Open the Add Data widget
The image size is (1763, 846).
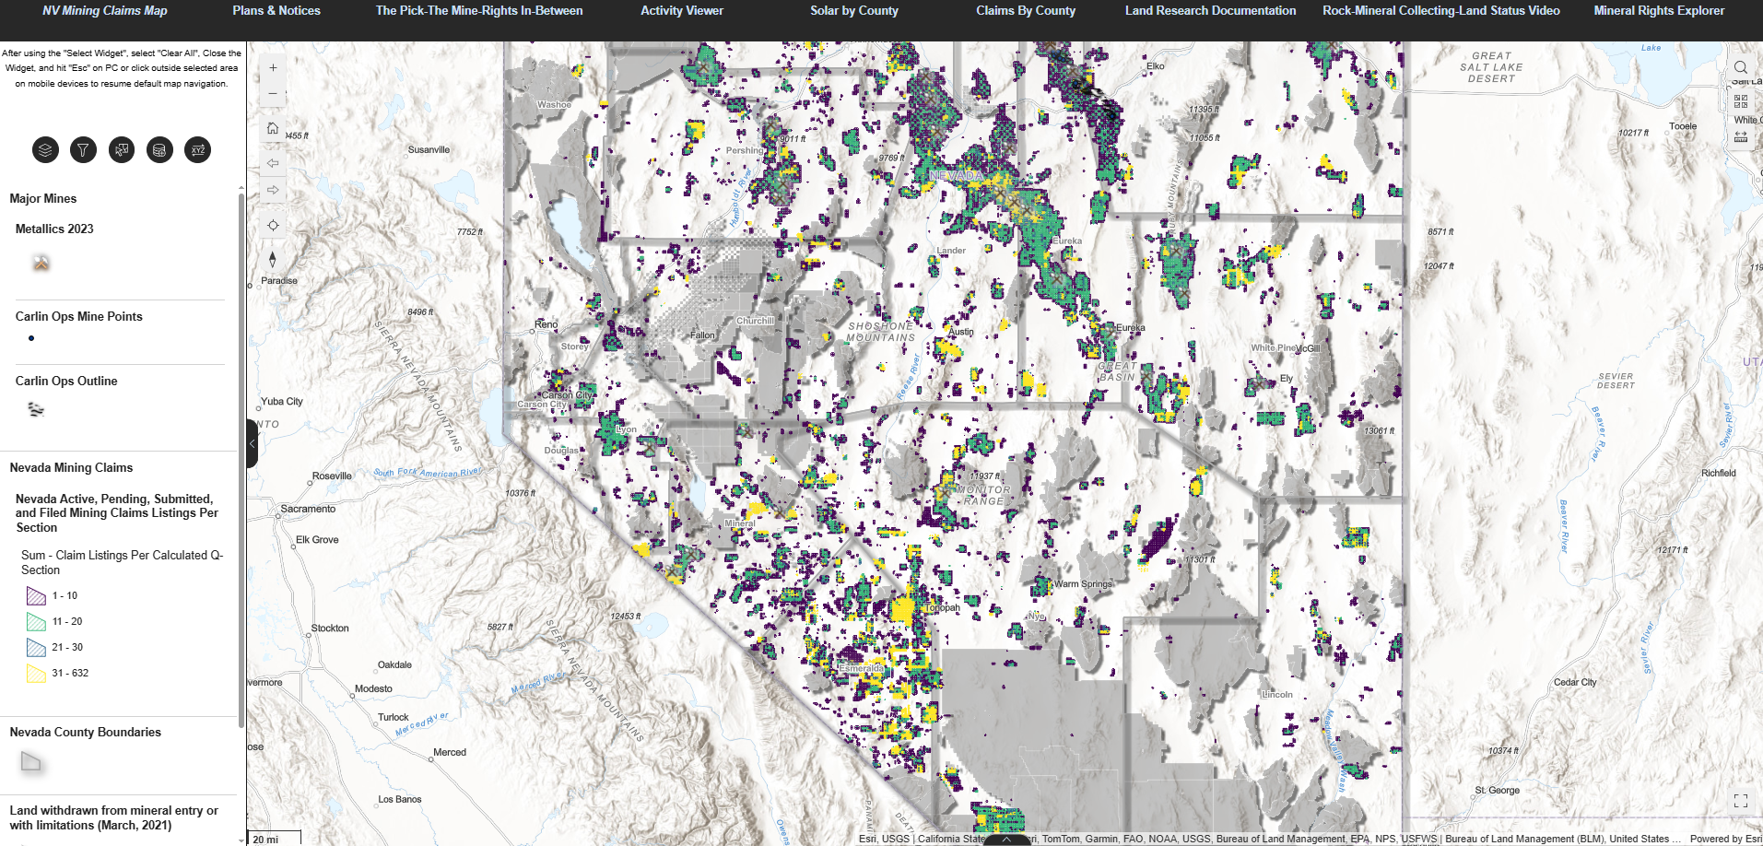tap(159, 149)
